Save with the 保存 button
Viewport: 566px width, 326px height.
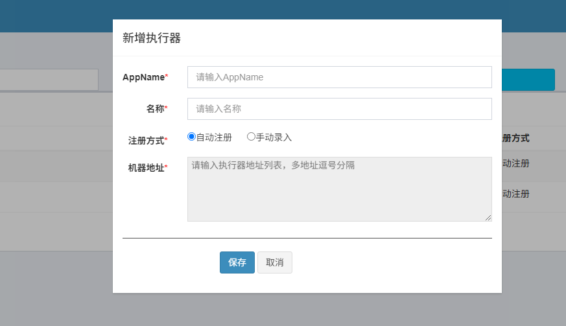click(x=237, y=262)
